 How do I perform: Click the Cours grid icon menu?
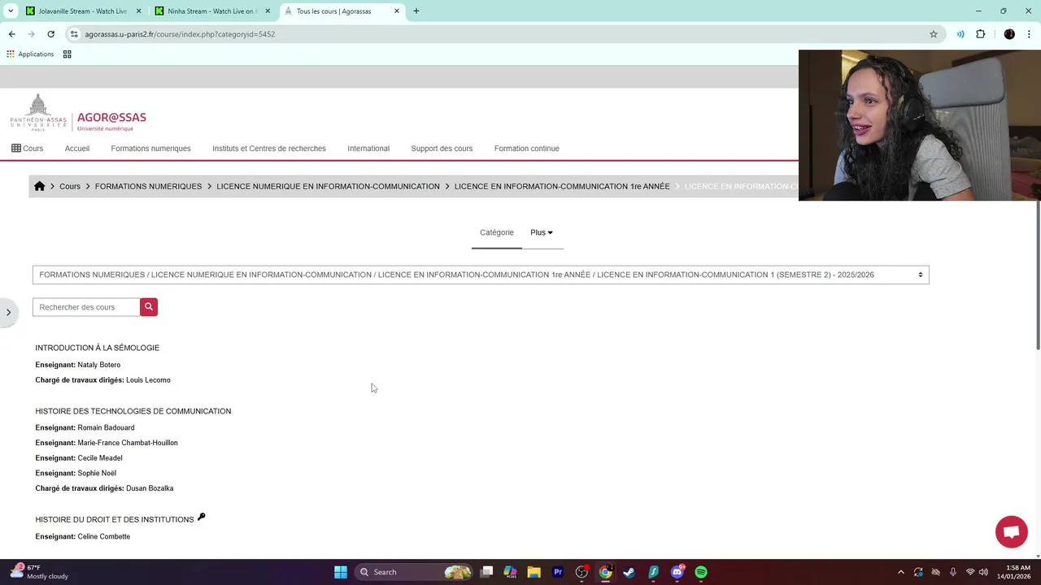click(x=28, y=149)
